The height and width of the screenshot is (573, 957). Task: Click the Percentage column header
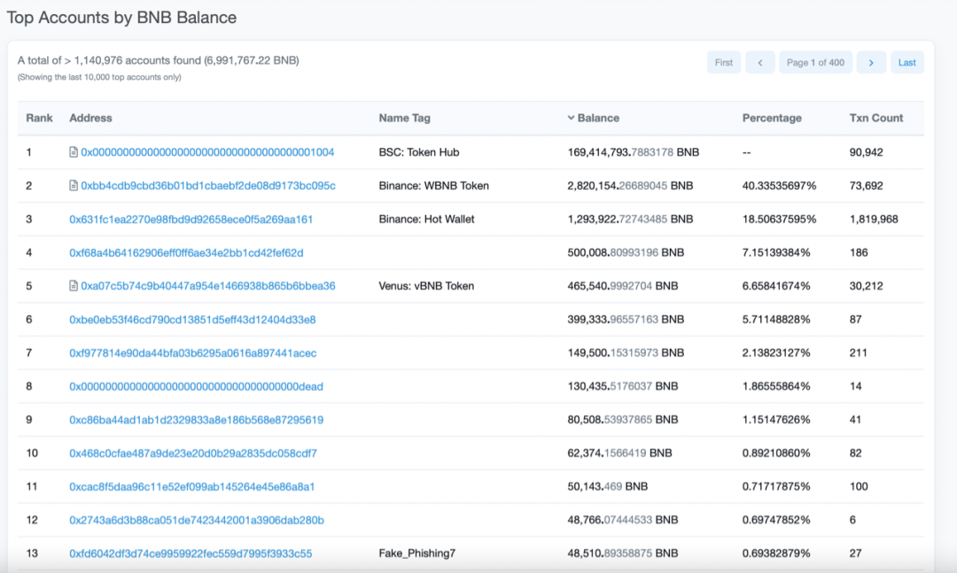(771, 118)
